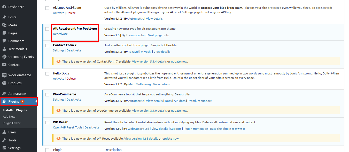Open Contact Form 7 Settings
349x152 pixels.
(59, 50)
